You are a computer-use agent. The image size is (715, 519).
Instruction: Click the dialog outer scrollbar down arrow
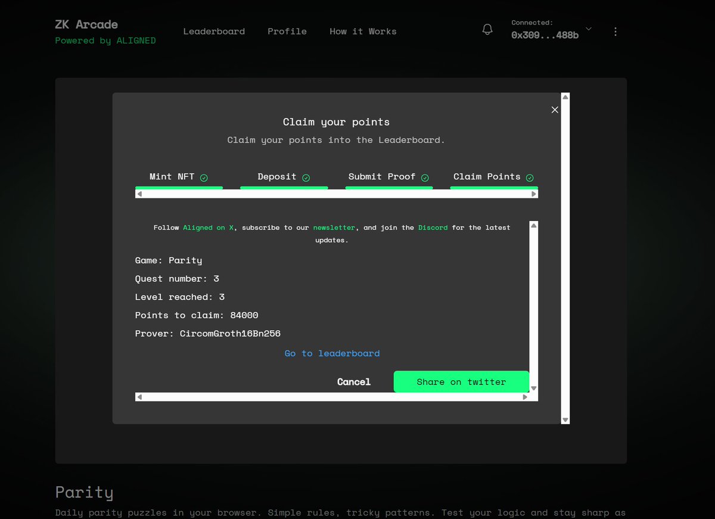click(565, 420)
